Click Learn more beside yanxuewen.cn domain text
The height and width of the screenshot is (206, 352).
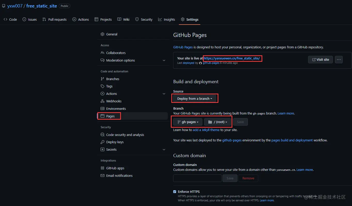coord(305,170)
